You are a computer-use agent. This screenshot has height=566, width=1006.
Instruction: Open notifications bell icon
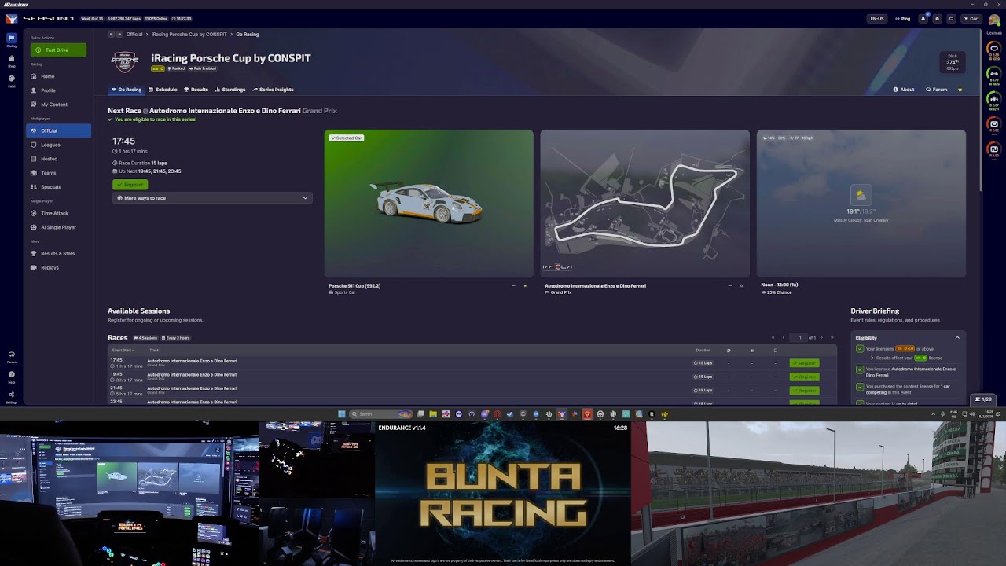click(x=923, y=18)
